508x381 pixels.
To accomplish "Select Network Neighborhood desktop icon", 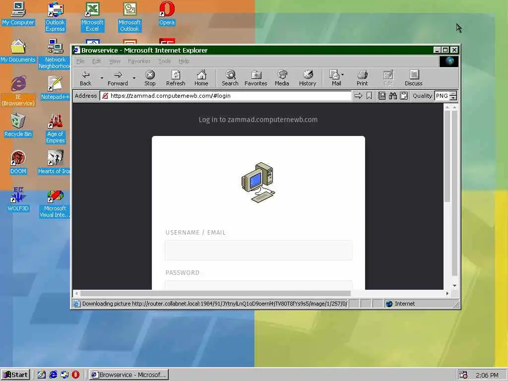I will pyautogui.click(x=55, y=54).
